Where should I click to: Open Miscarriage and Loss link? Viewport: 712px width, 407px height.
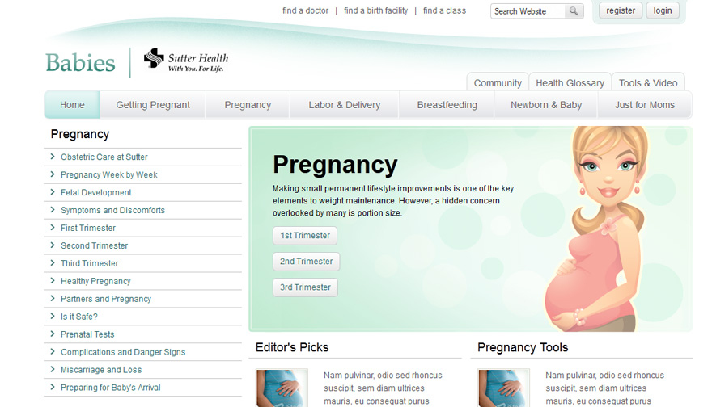tap(101, 369)
